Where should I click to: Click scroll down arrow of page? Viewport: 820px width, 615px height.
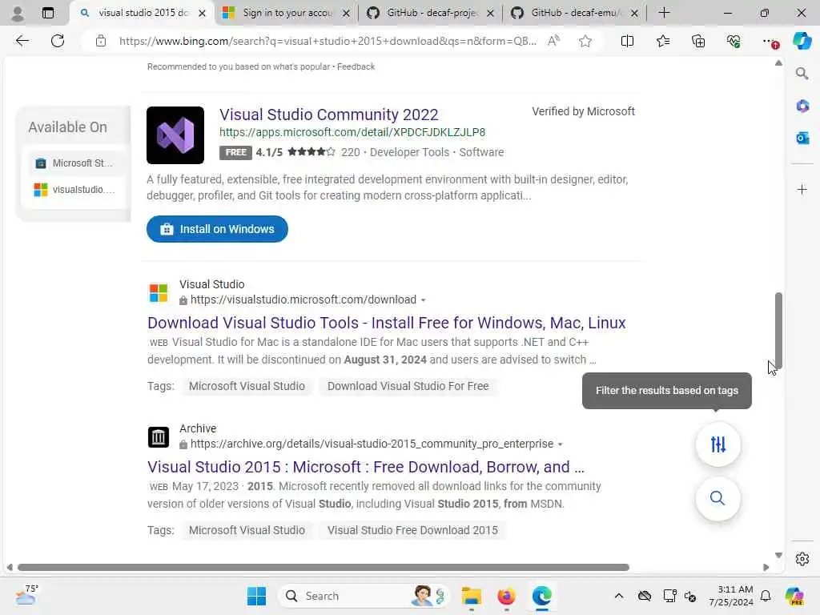tap(778, 555)
